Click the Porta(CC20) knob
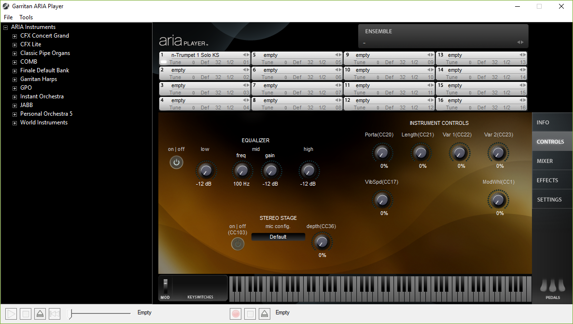Screen dimensions: 573x324 [x=382, y=152]
